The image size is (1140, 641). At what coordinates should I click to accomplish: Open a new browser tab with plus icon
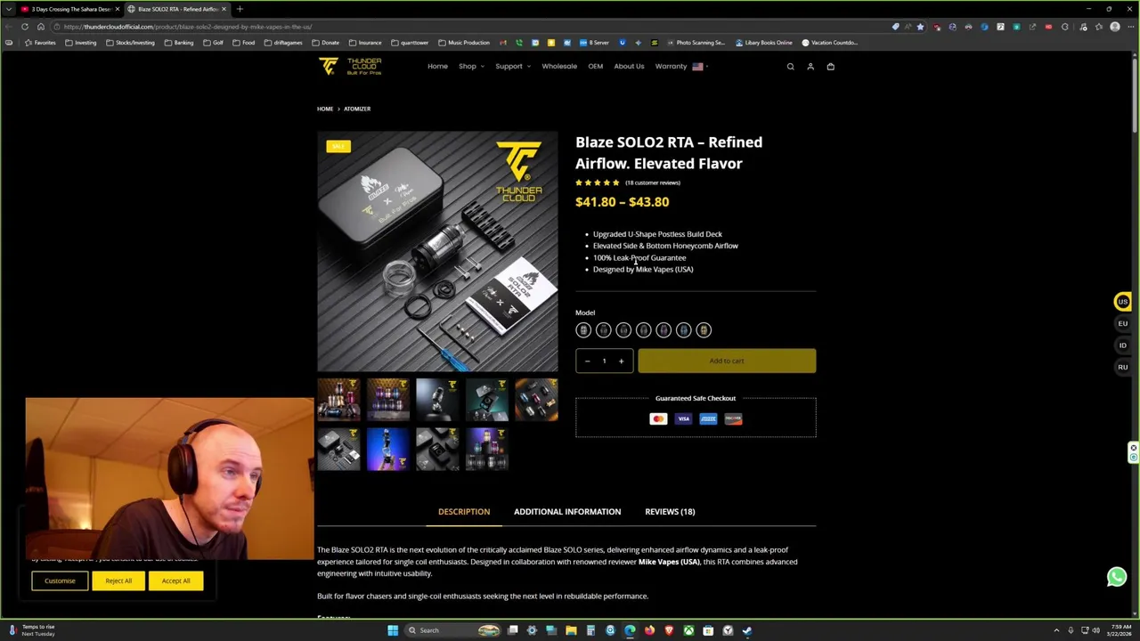[x=240, y=9]
